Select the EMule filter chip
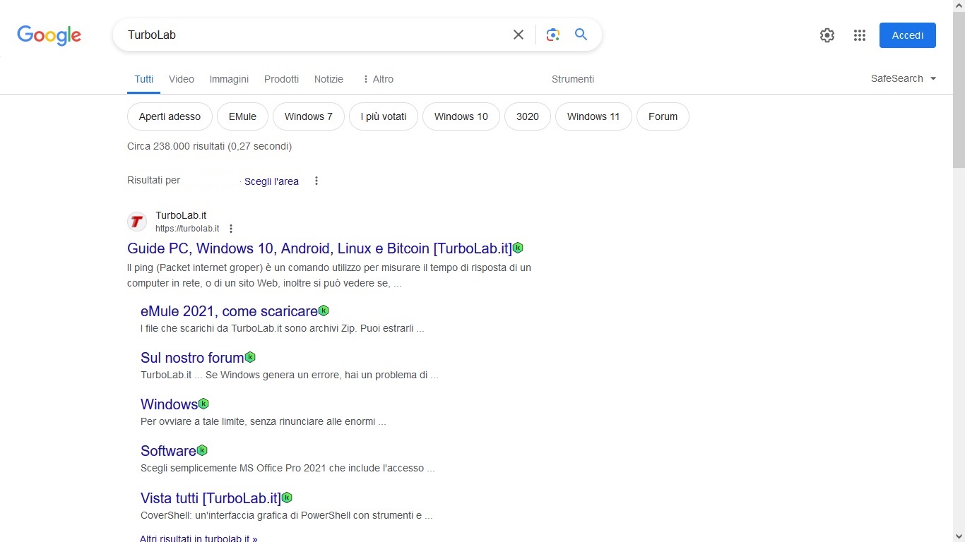This screenshot has width=965, height=542. point(242,116)
